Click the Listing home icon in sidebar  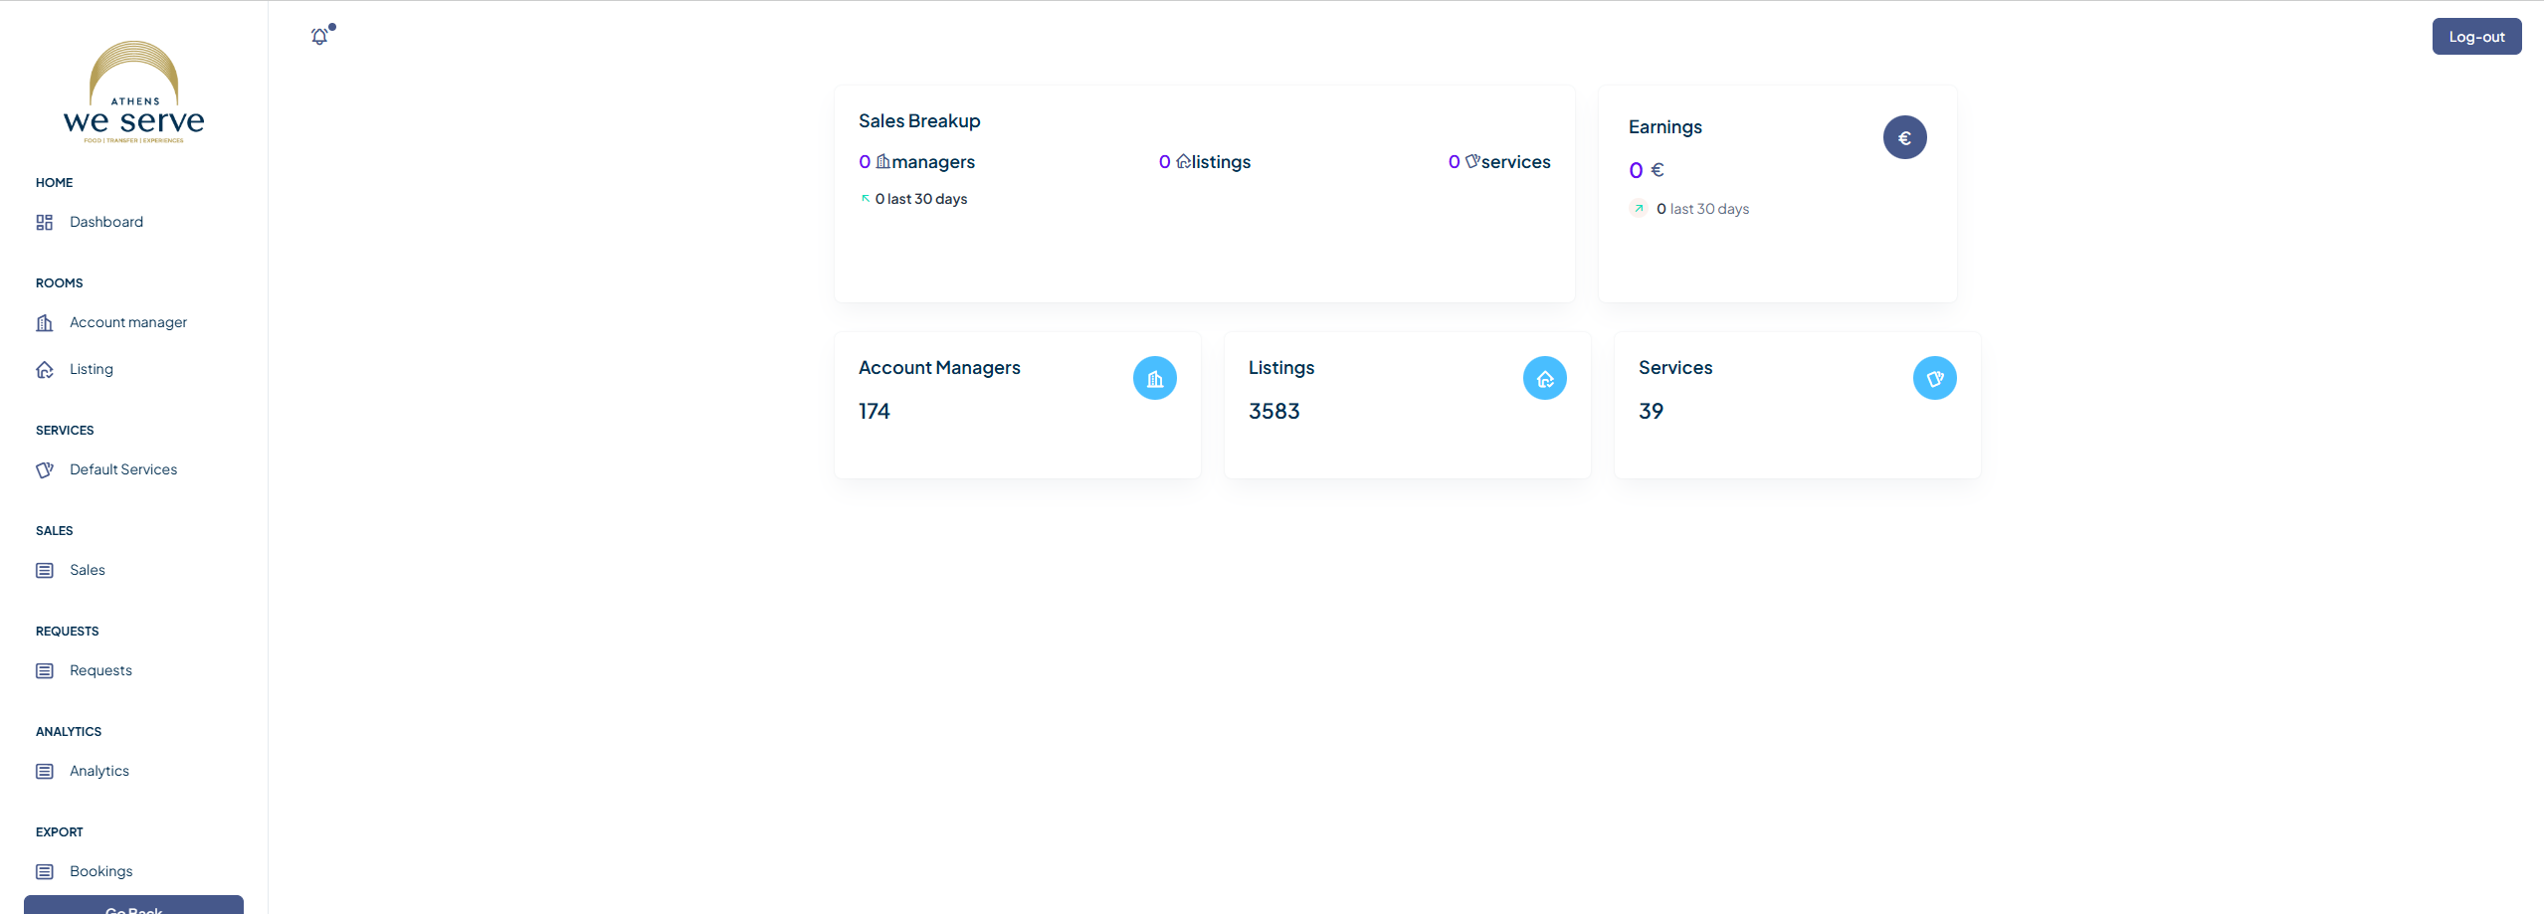[45, 369]
